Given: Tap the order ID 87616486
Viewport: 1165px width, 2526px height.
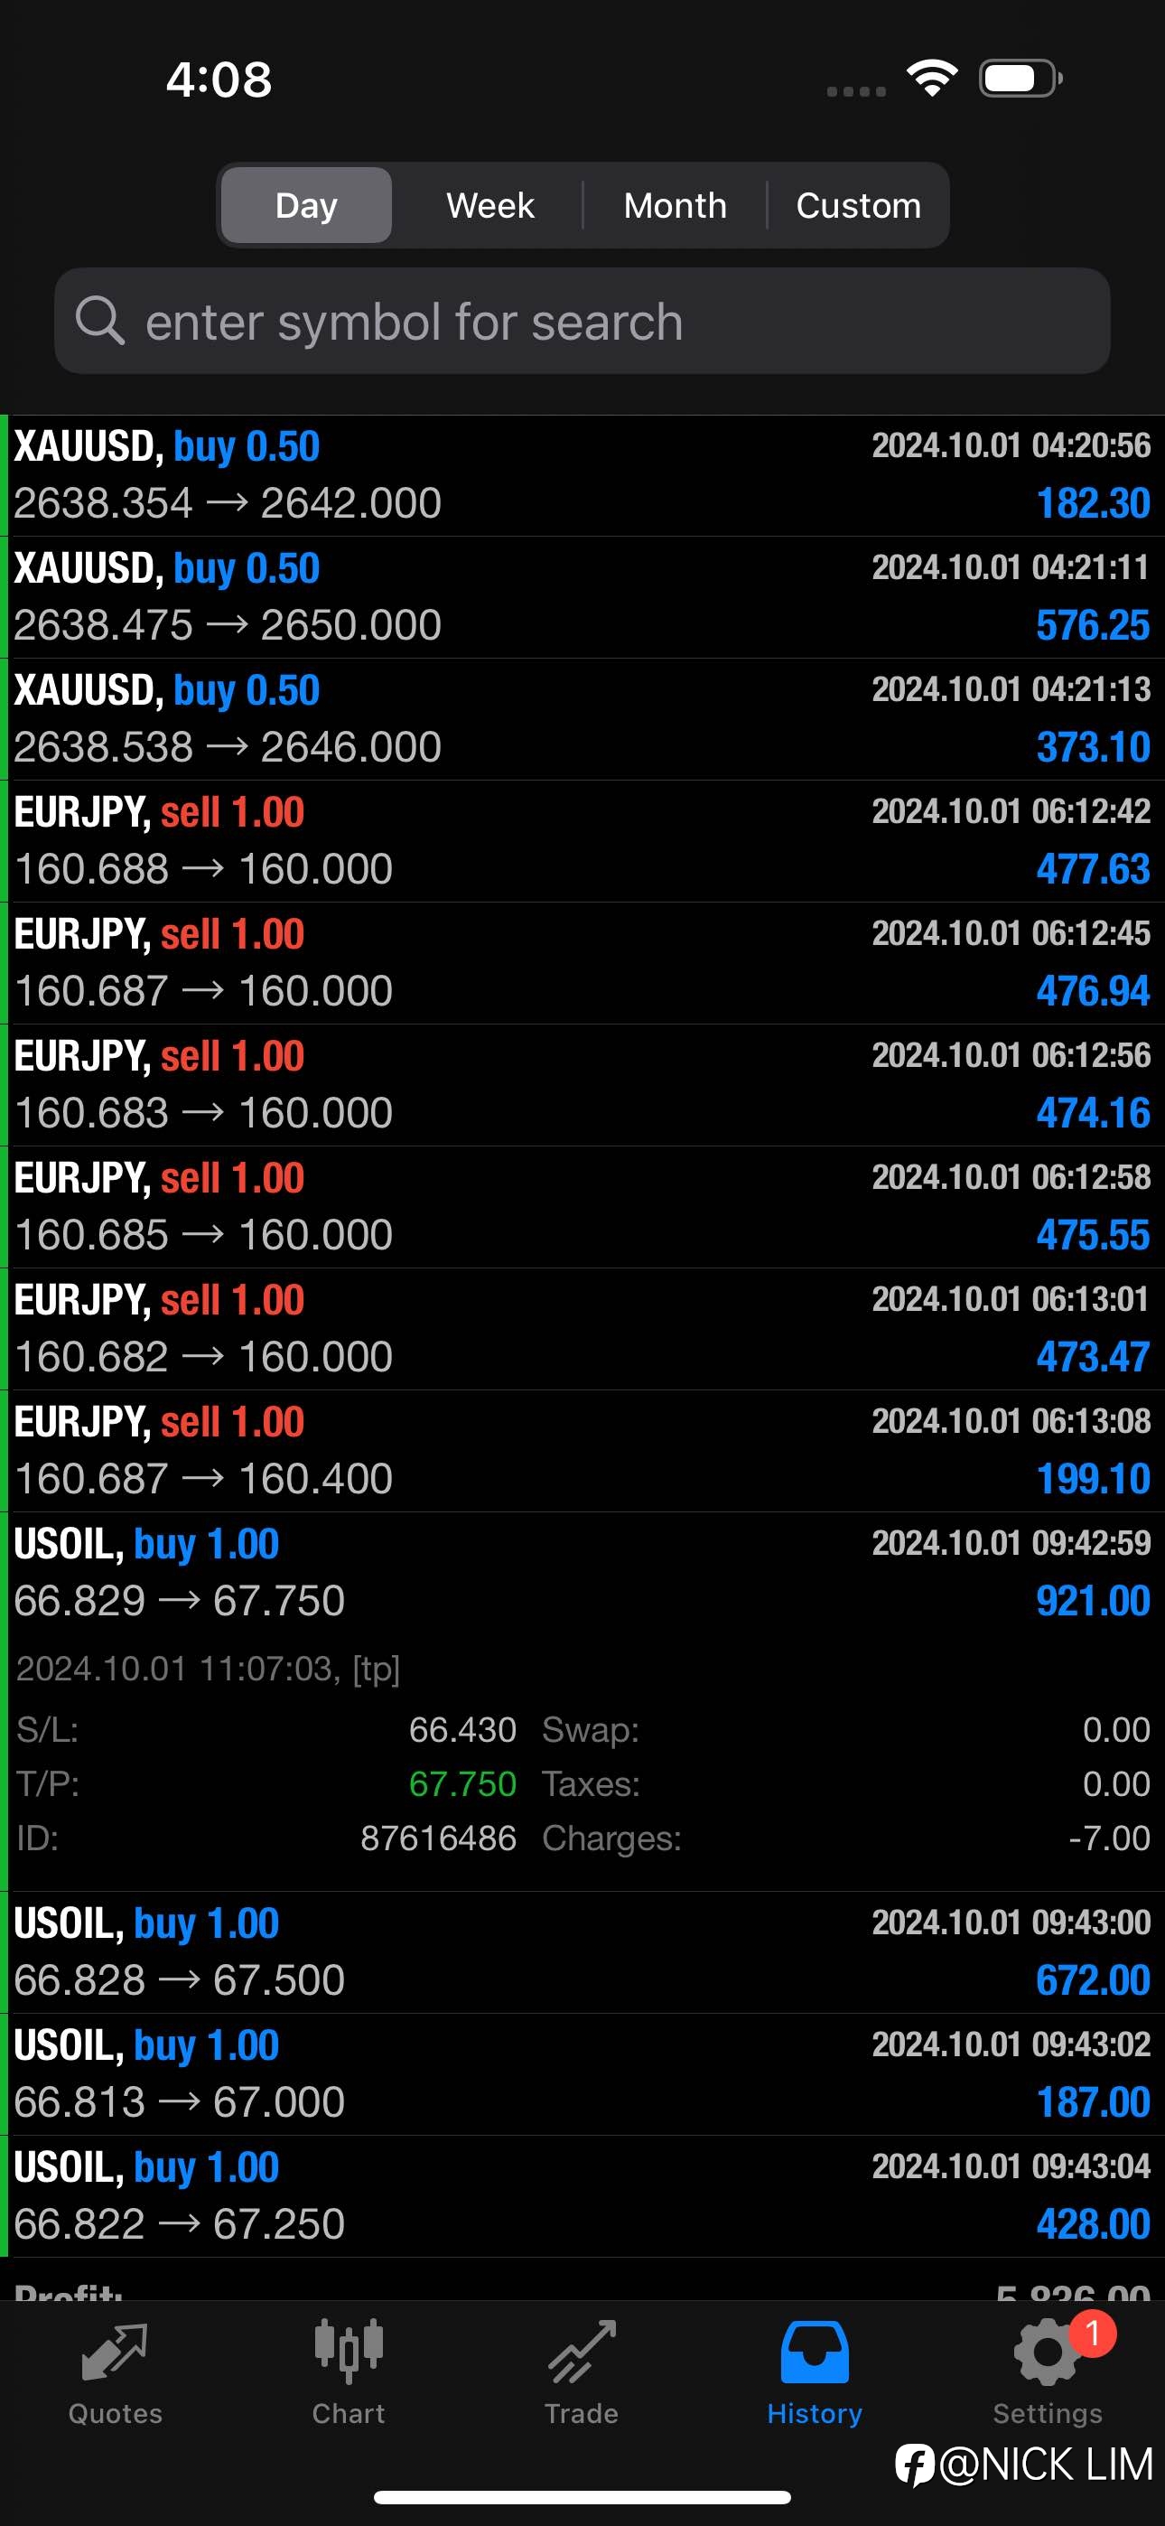Looking at the screenshot, I should point(438,1838).
